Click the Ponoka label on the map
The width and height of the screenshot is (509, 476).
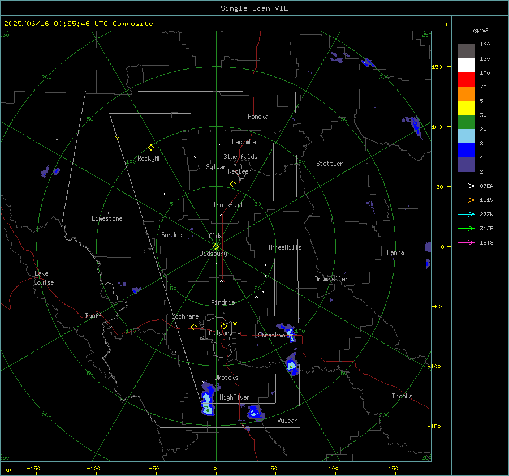(x=258, y=117)
